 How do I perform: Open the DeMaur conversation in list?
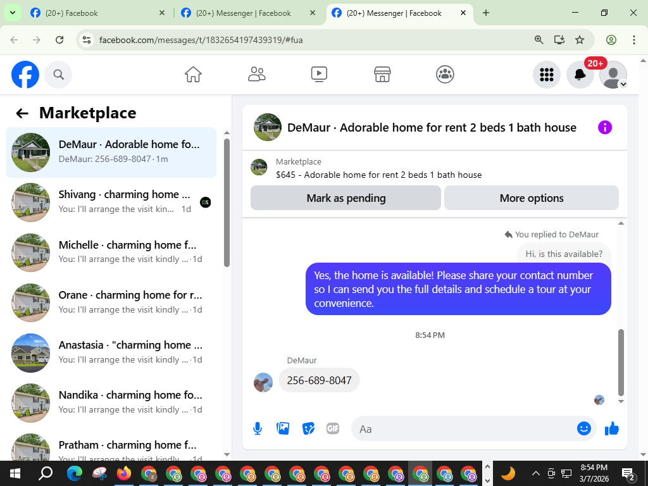(111, 152)
